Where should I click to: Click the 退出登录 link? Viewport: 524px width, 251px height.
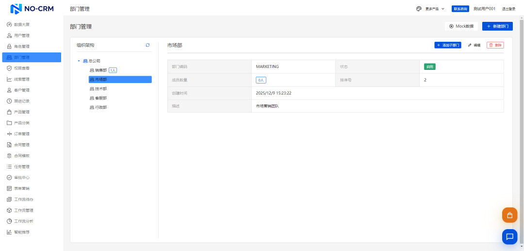[508, 9]
